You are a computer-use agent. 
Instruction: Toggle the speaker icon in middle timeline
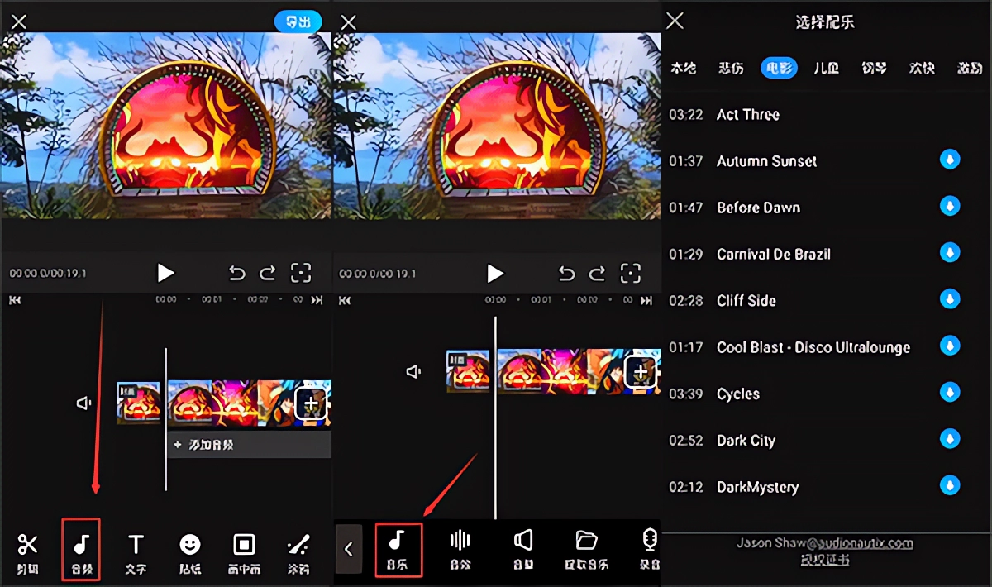pyautogui.click(x=414, y=372)
